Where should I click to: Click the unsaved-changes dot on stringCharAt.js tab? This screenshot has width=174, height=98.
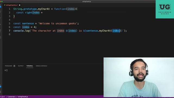coord(20,5)
